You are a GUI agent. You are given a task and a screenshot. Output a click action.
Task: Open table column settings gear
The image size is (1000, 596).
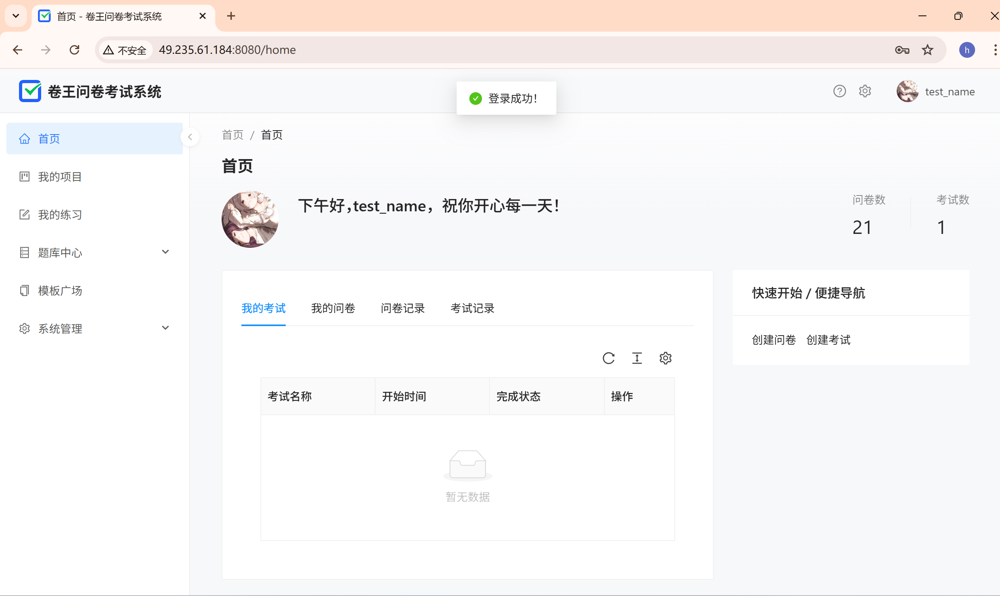click(666, 358)
